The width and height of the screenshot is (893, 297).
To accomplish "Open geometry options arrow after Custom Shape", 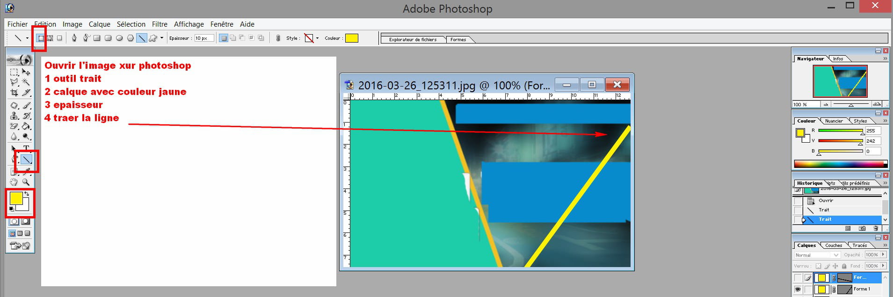I will tap(162, 38).
